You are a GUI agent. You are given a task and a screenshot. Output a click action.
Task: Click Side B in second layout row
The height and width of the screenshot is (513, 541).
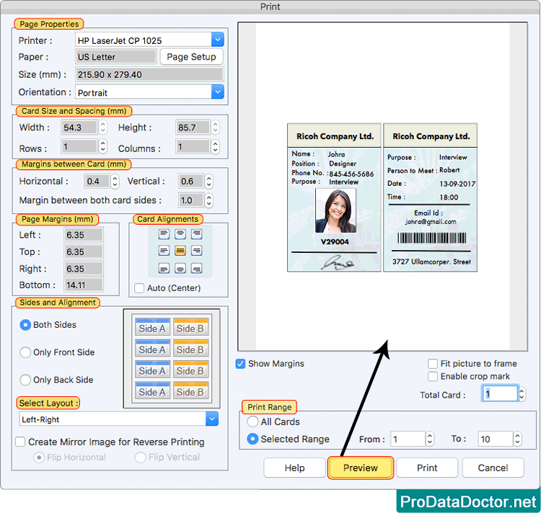coord(190,348)
